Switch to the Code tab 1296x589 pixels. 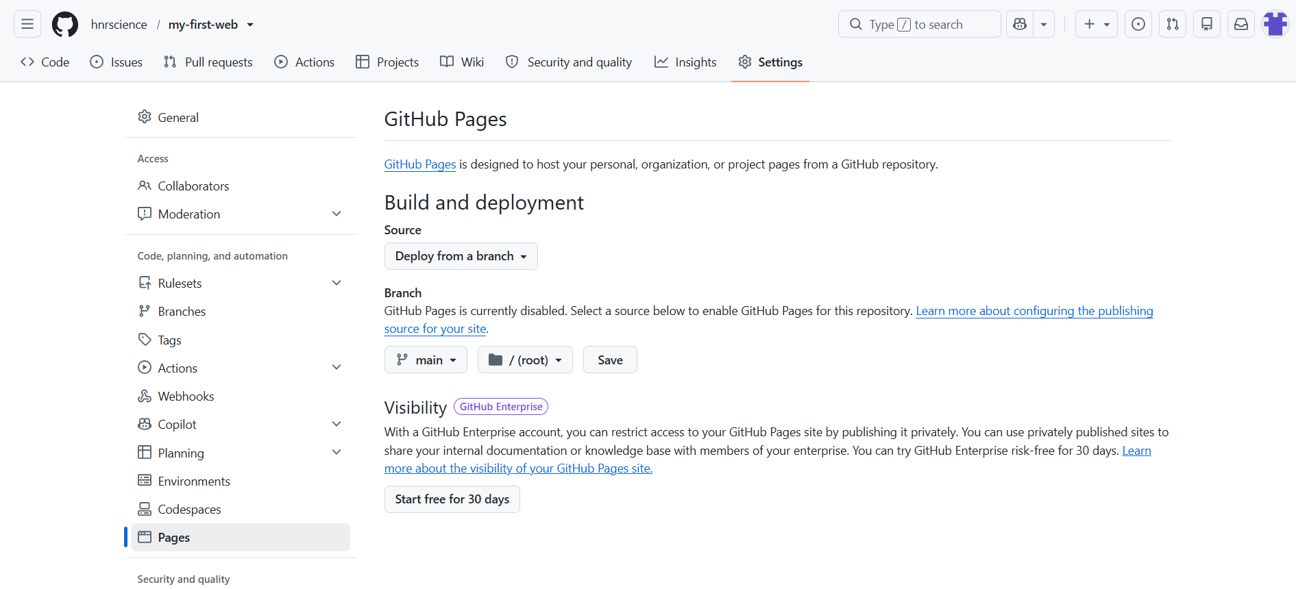45,62
